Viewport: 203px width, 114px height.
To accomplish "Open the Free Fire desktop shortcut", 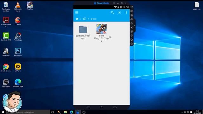I will (x=30, y=6).
